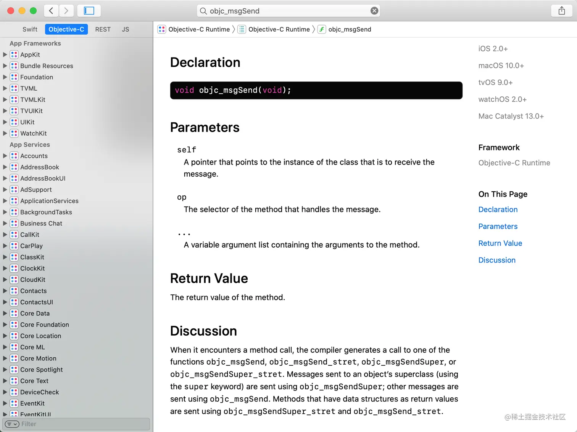577x432 pixels.
Task: Click the Core Foundation framework icon
Action: tap(14, 325)
